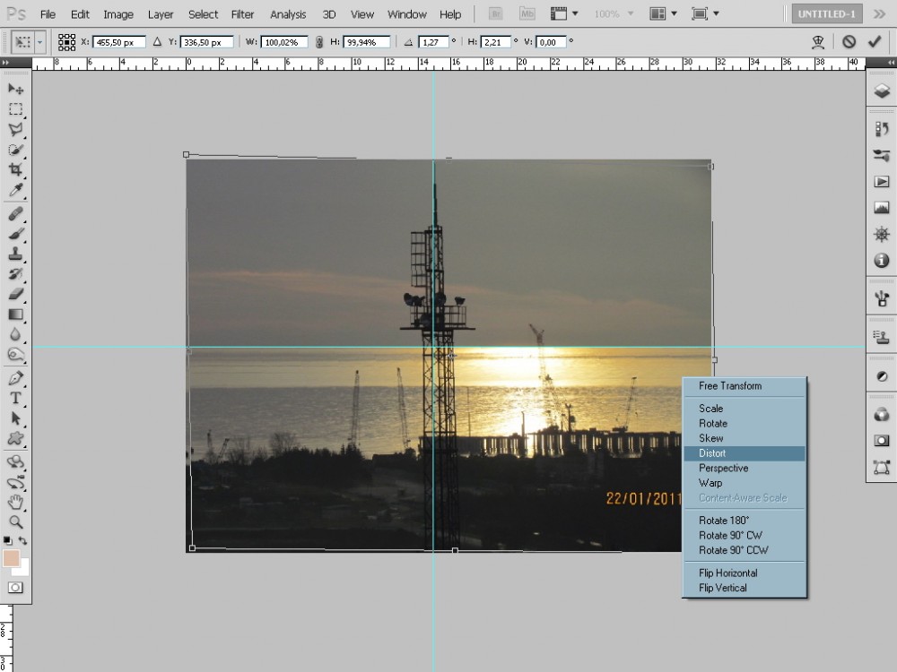Click the foreground color swatch
Viewport: 897px width, 672px height.
12,558
